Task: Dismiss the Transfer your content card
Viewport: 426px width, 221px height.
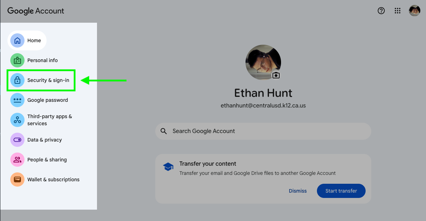Action: click(298, 191)
